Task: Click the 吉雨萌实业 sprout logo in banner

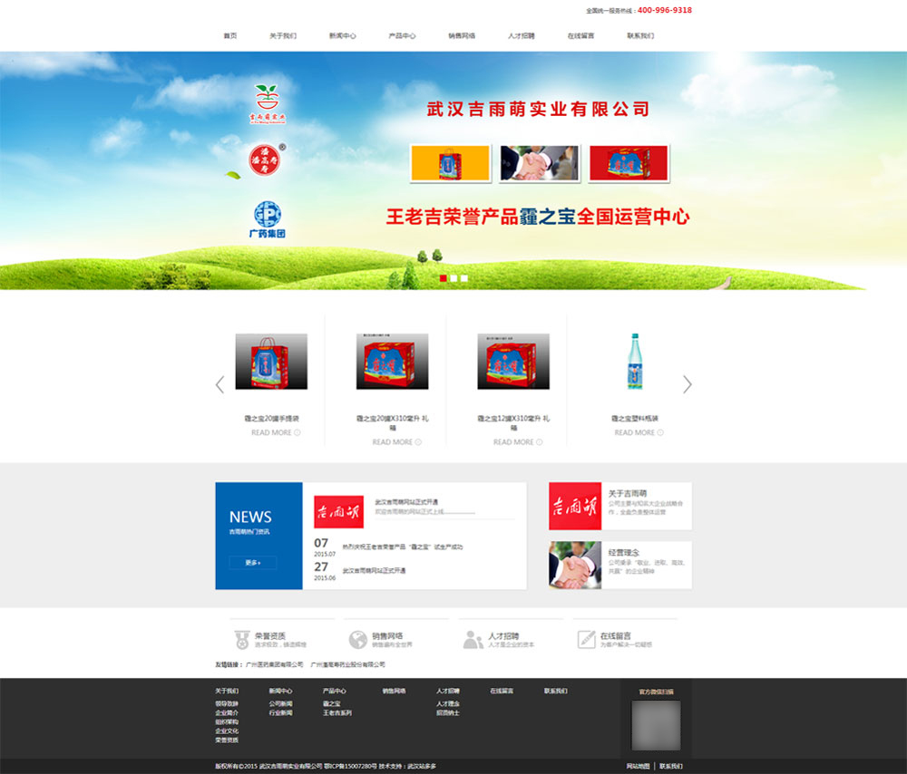Action: 268,104
